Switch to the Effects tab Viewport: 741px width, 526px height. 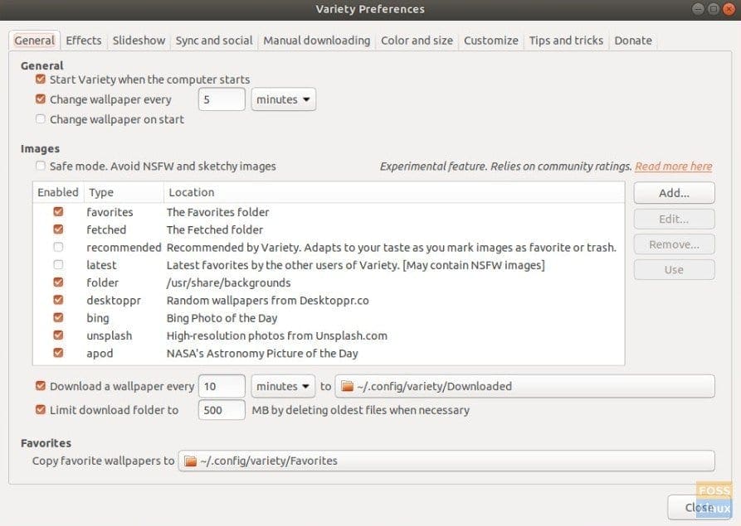coord(84,40)
